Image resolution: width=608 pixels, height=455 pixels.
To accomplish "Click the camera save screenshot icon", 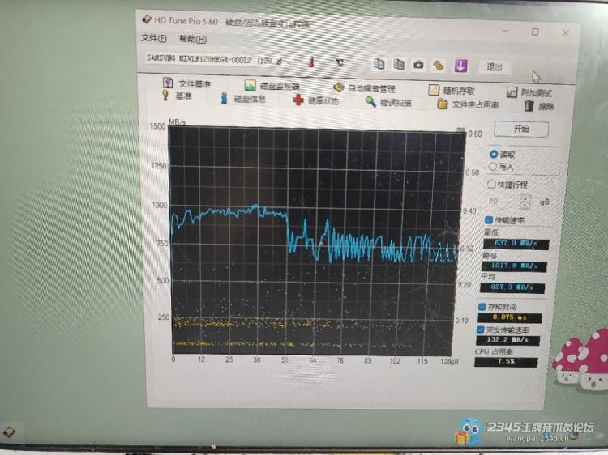I will point(418,65).
